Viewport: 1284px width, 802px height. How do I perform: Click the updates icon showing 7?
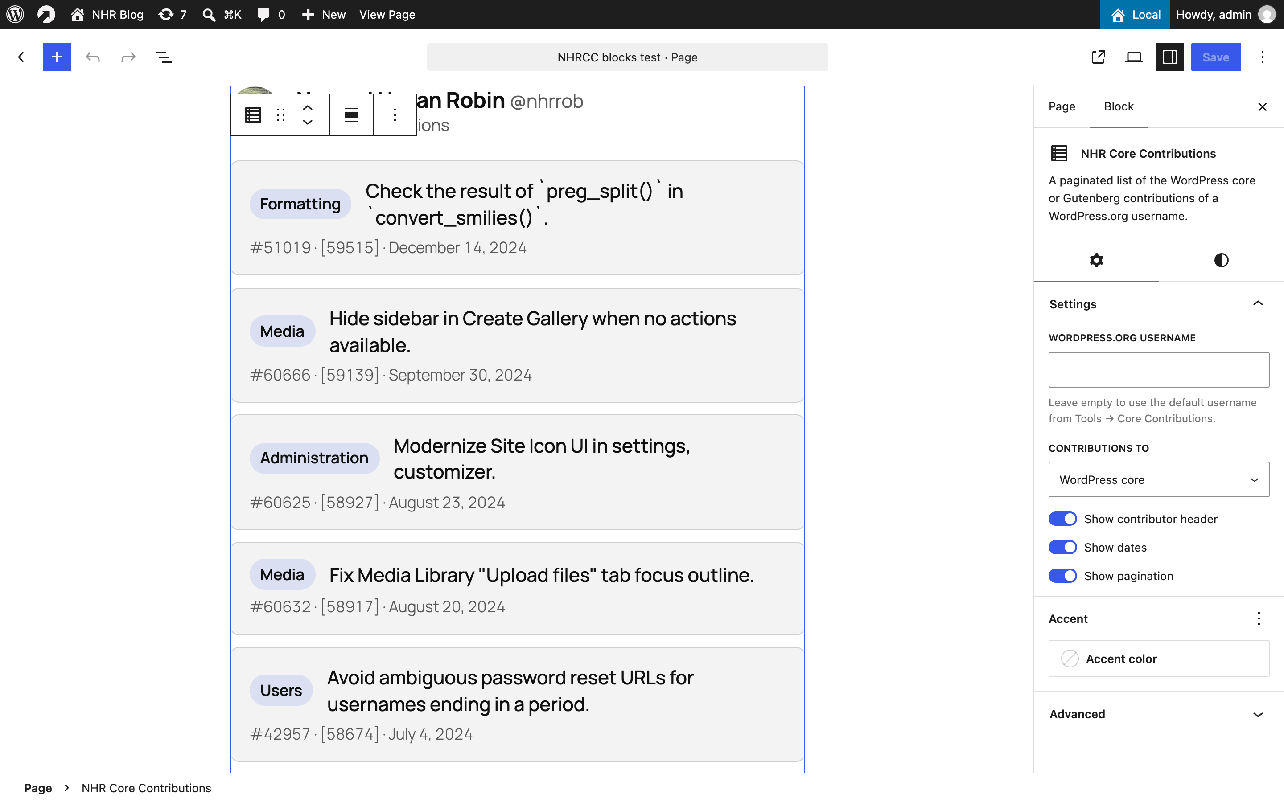point(173,14)
